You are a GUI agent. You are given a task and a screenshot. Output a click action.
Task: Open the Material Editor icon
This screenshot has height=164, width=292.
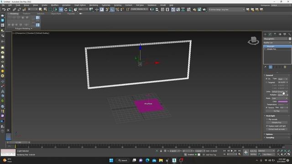coord(188,10)
